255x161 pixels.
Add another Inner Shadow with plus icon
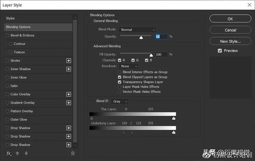[69, 69]
